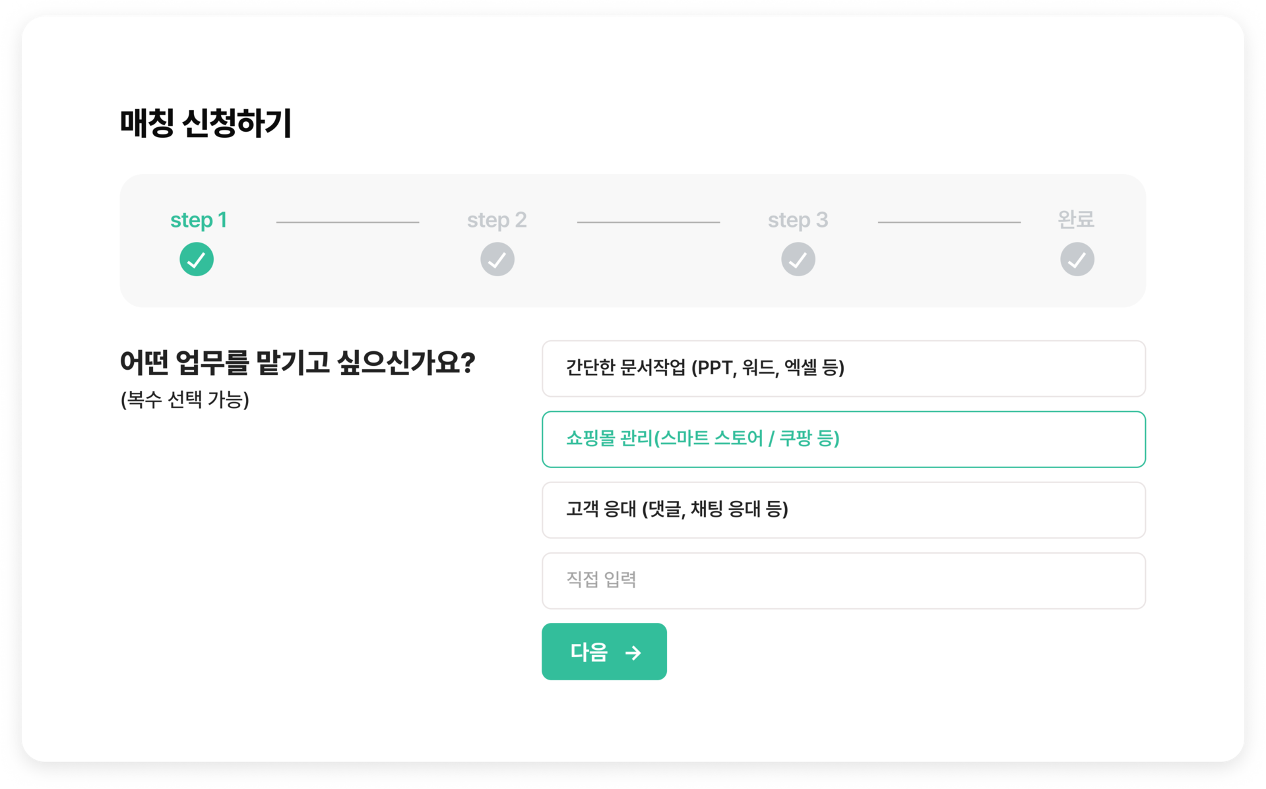This screenshot has height=789, width=1266.
Task: Click the (복수 선택 가능) hint text
Action: coord(185,399)
